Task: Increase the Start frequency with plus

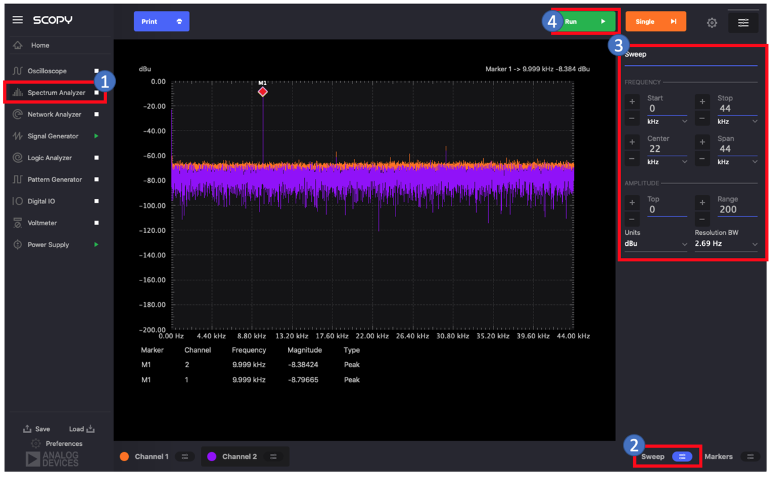Action: [633, 102]
